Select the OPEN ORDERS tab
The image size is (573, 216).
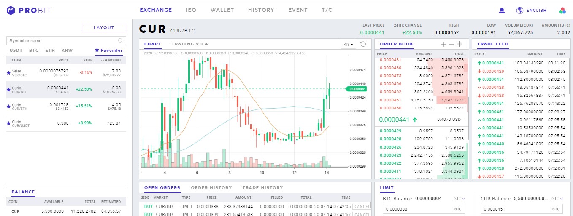[x=162, y=187]
